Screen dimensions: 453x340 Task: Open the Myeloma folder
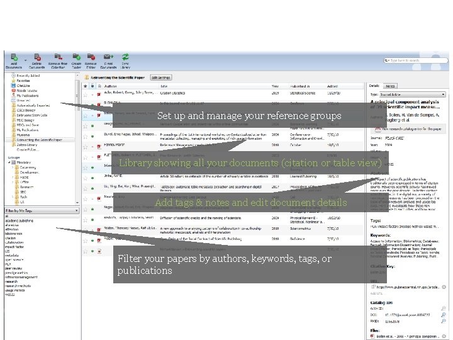click(x=23, y=135)
